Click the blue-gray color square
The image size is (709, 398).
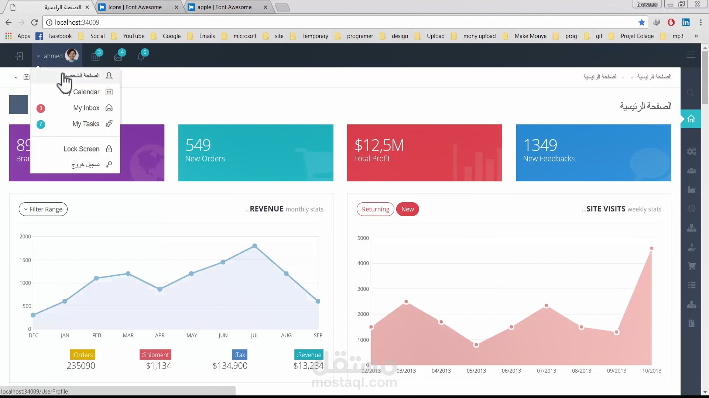[18, 105]
